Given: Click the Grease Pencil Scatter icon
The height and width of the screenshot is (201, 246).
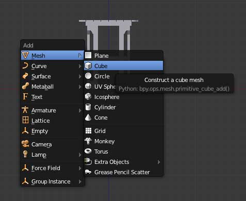Looking at the screenshot, I should (88, 172).
